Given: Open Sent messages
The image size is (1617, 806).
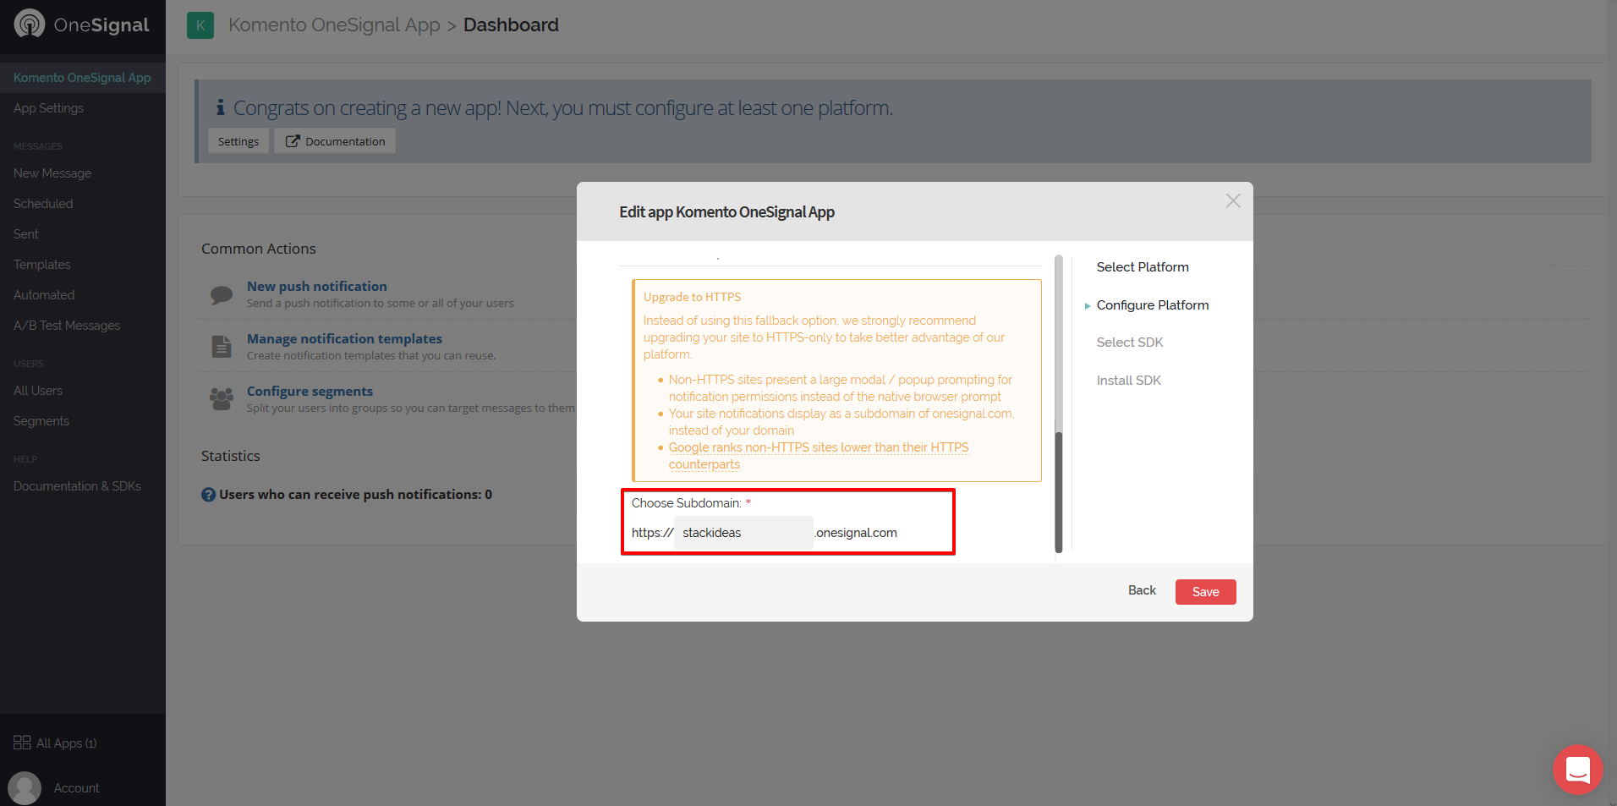Looking at the screenshot, I should click(26, 234).
